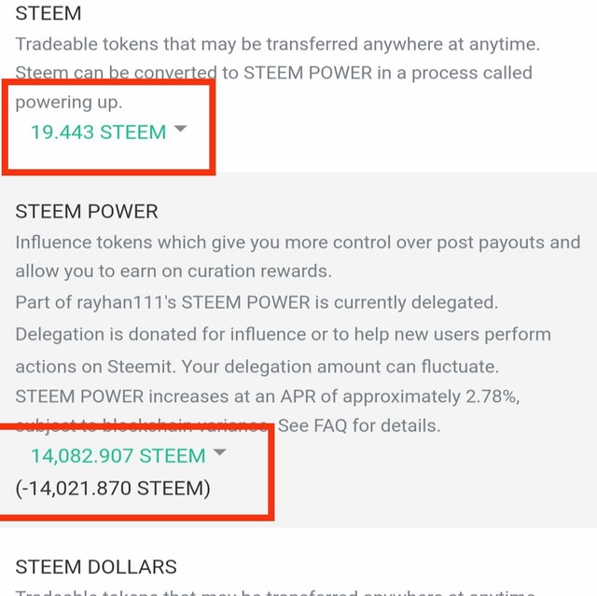The width and height of the screenshot is (597, 596).
Task: Click the 'Your delegation amount can fluctuate' line
Action: click(x=340, y=367)
